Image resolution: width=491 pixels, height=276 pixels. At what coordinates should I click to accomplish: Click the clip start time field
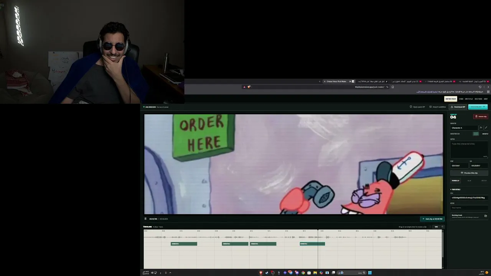tap(459, 166)
